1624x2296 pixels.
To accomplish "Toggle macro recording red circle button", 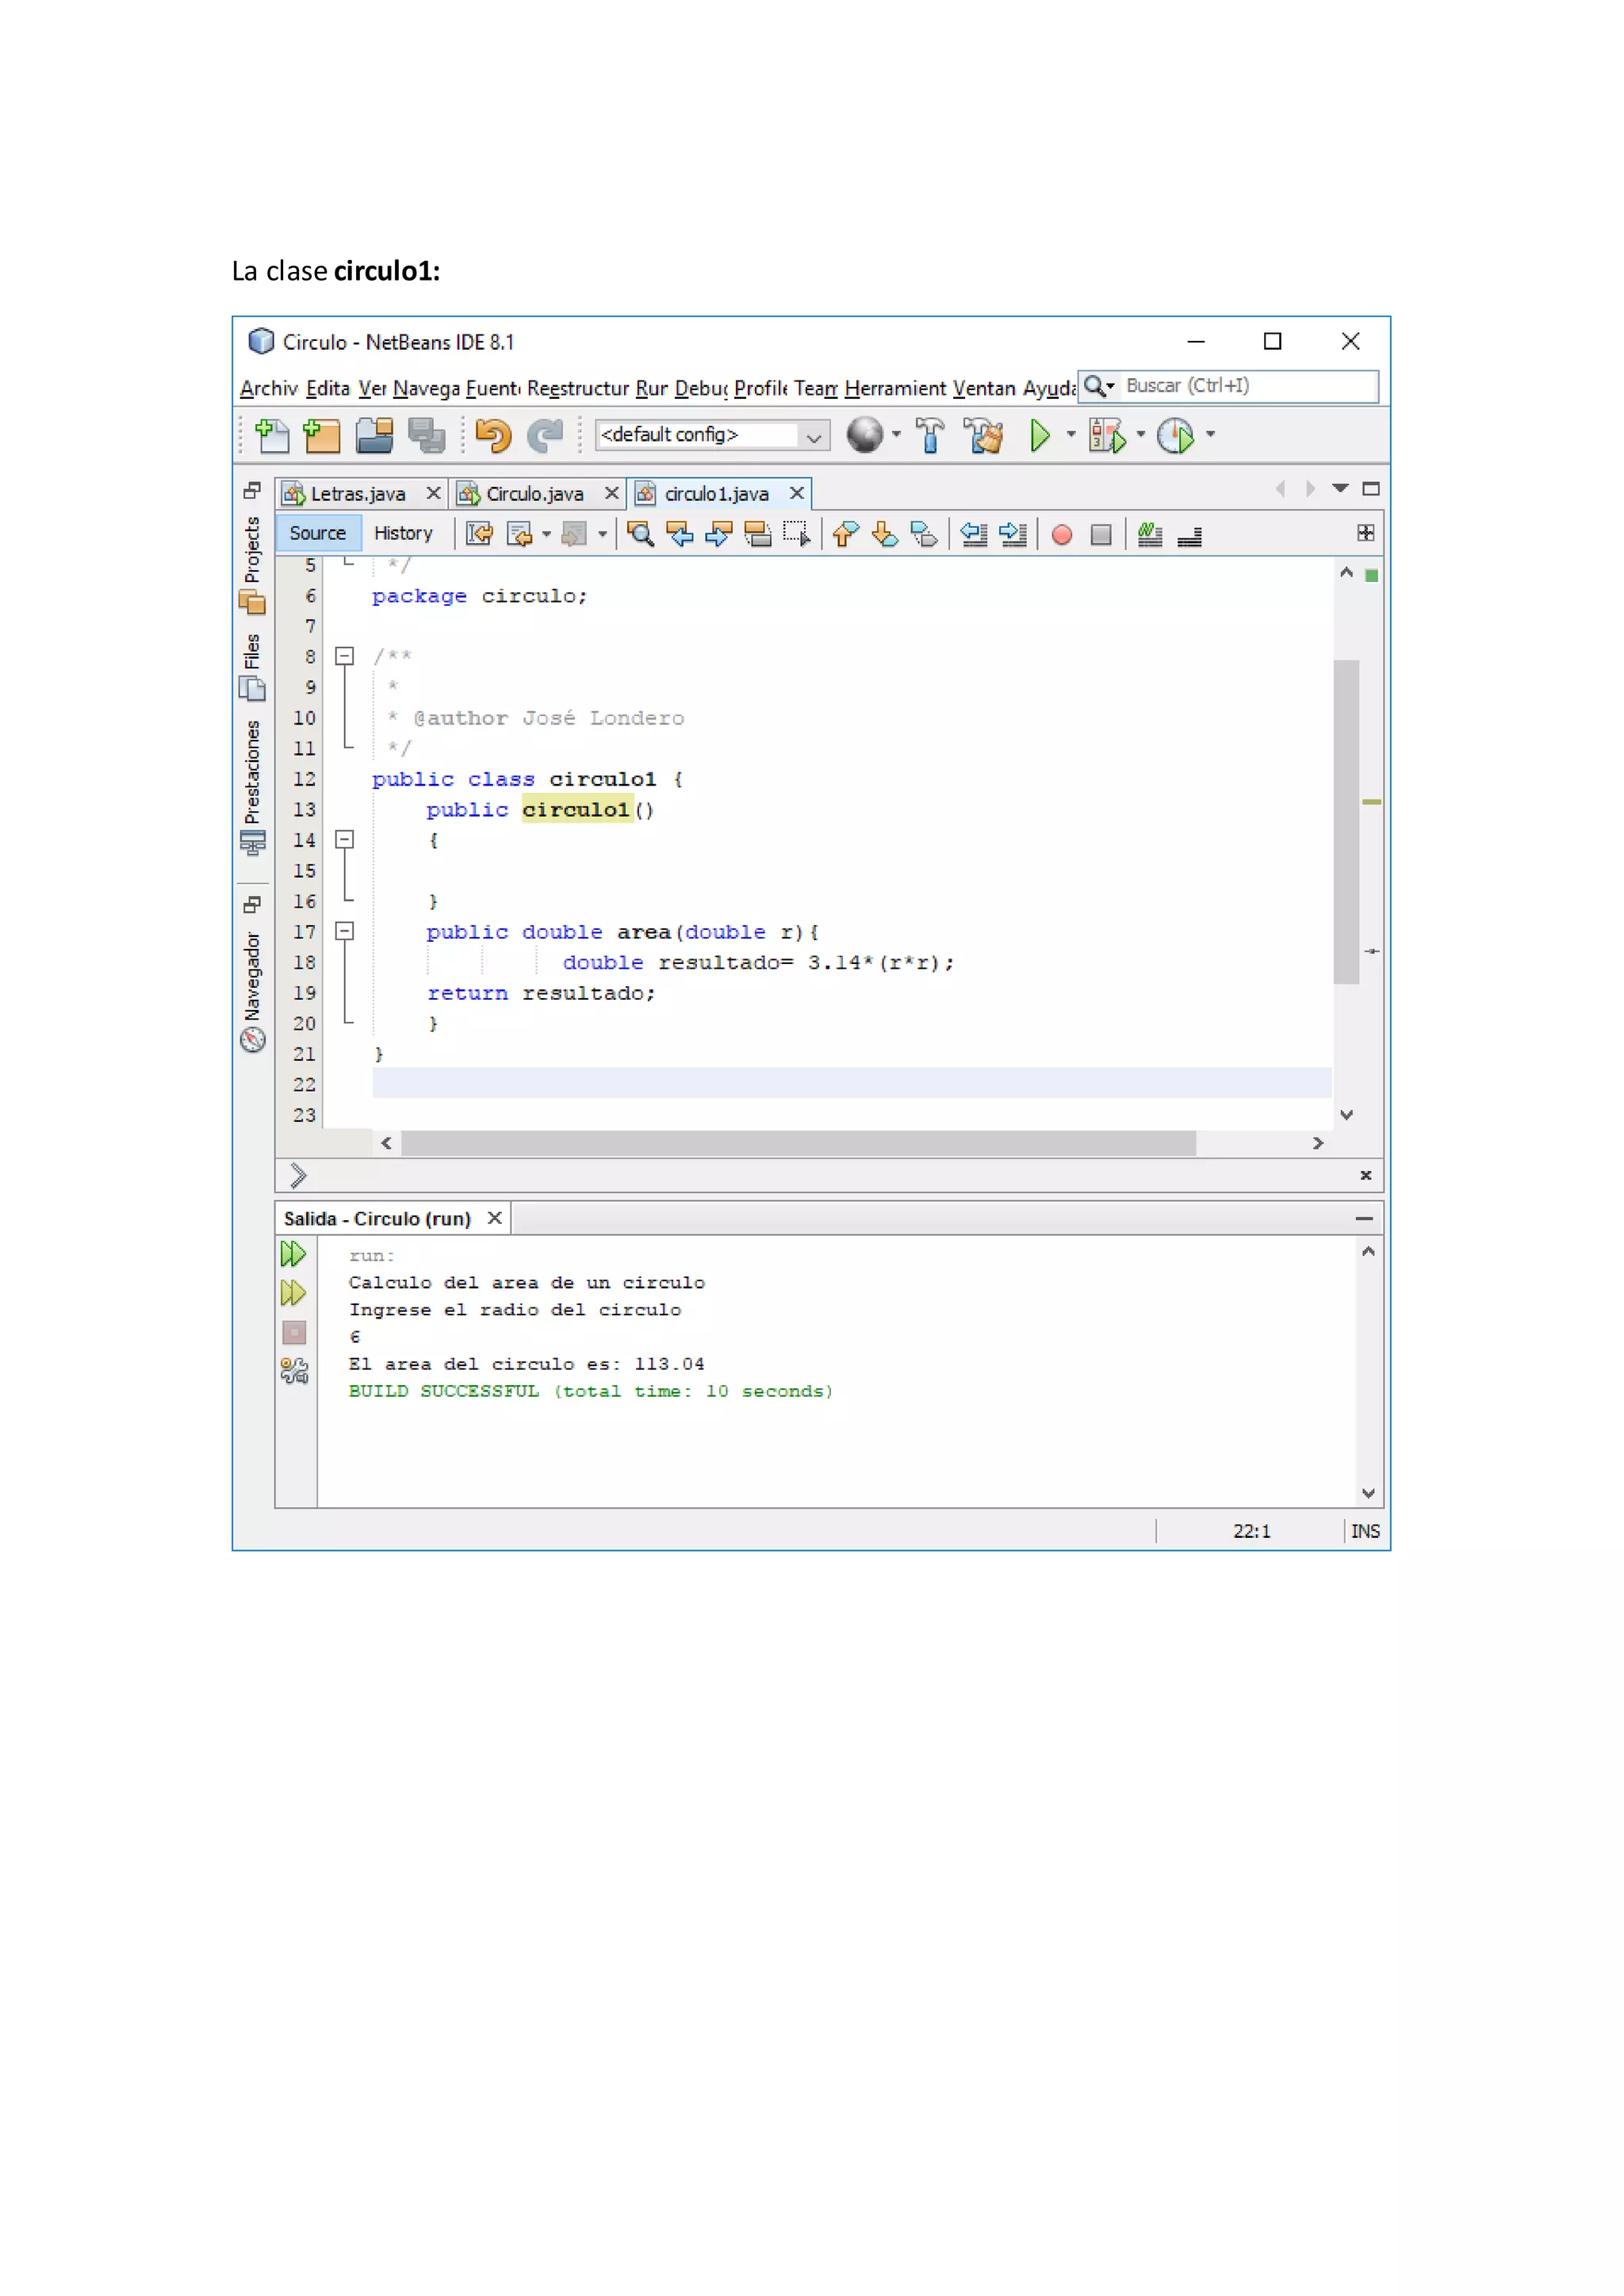I will (x=1062, y=536).
